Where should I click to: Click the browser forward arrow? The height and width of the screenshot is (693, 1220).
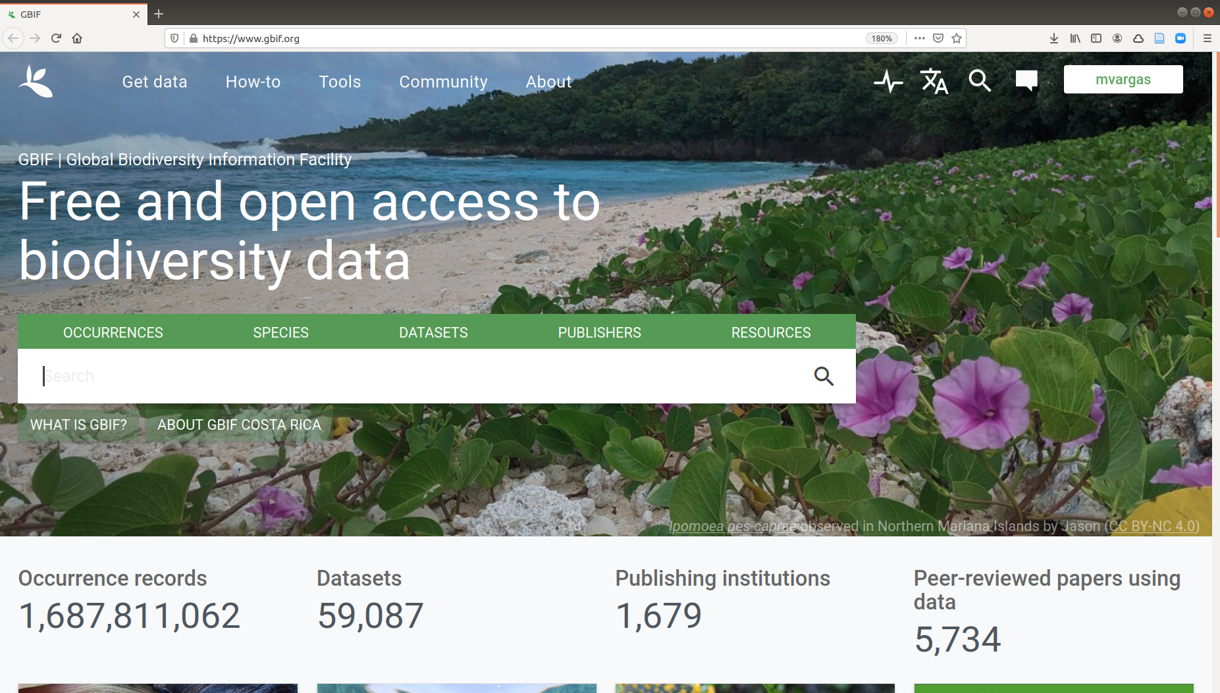pyautogui.click(x=35, y=38)
